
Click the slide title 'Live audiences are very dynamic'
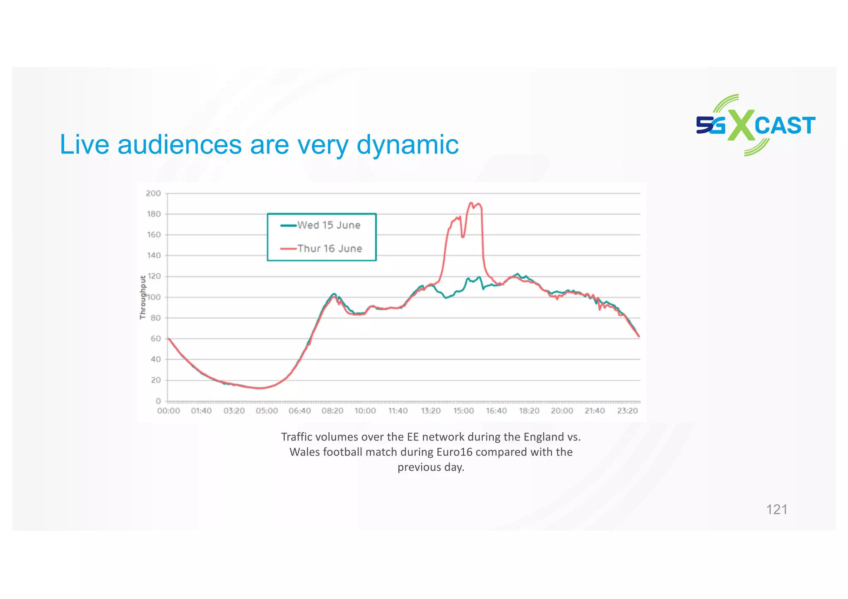click(x=259, y=144)
